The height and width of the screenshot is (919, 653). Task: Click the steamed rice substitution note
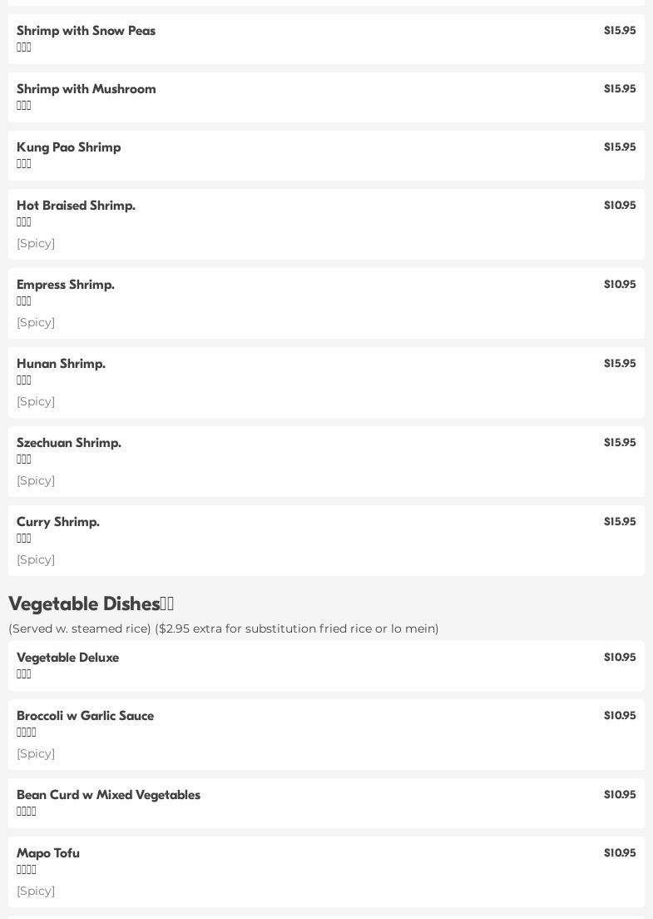(223, 628)
